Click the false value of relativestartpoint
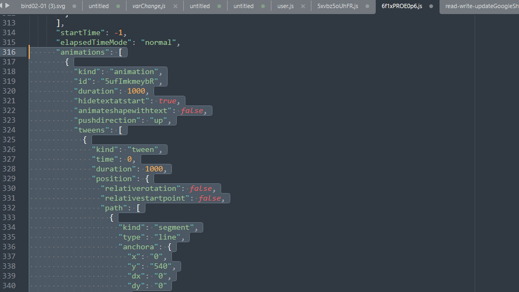Screen dimensions: 519x292 pyautogui.click(x=210, y=198)
